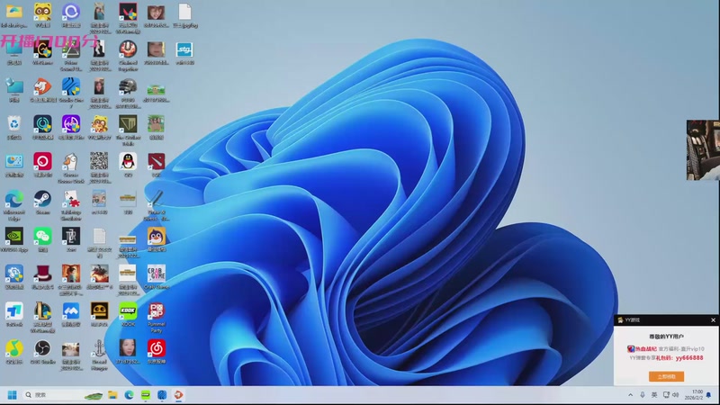Launch the Crab Game shortcut
The image size is (720, 405).
[156, 274]
